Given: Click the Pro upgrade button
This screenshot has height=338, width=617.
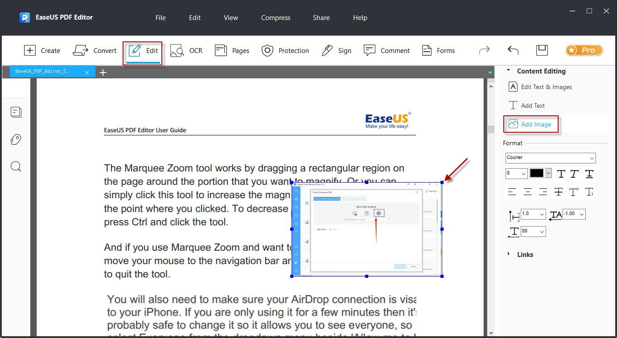Looking at the screenshot, I should pyautogui.click(x=584, y=50).
